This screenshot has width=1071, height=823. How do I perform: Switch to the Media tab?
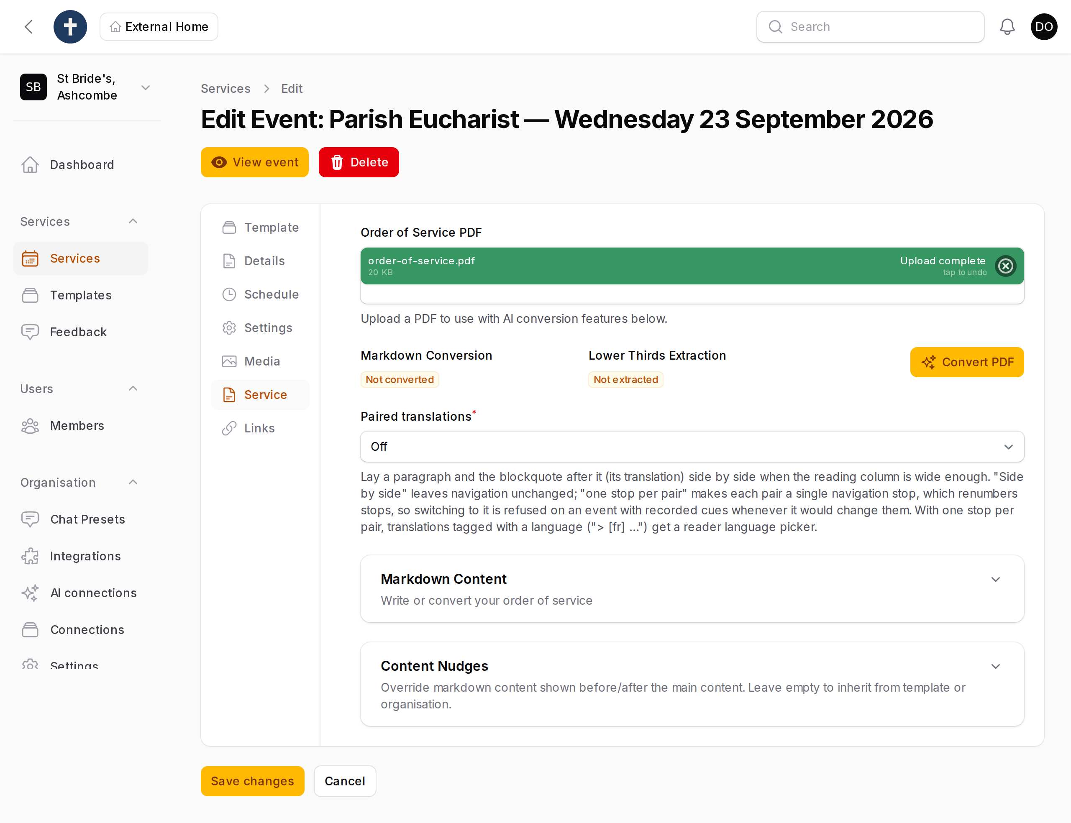260,362
